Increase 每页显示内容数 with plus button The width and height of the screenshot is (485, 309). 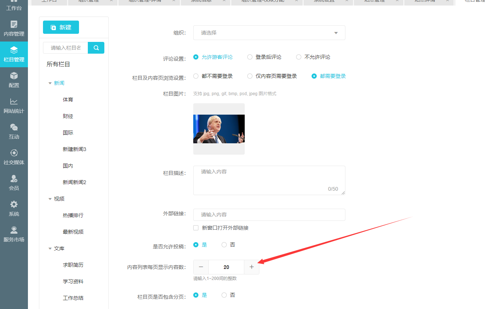pyautogui.click(x=252, y=267)
